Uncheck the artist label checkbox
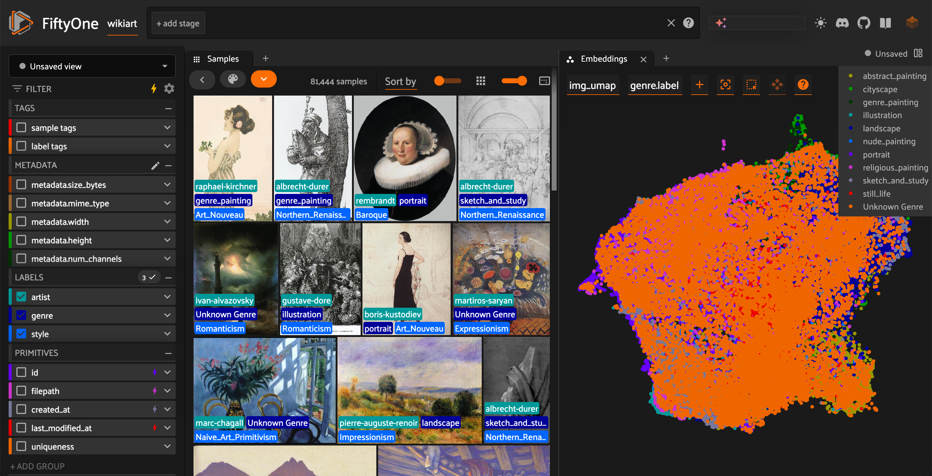 point(21,297)
